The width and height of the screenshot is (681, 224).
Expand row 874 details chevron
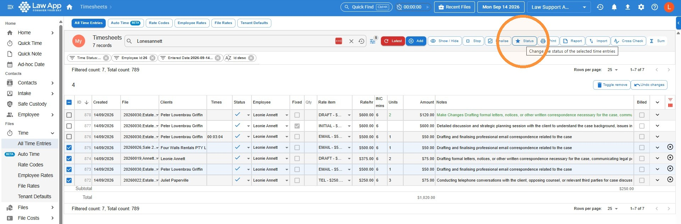(x=657, y=159)
